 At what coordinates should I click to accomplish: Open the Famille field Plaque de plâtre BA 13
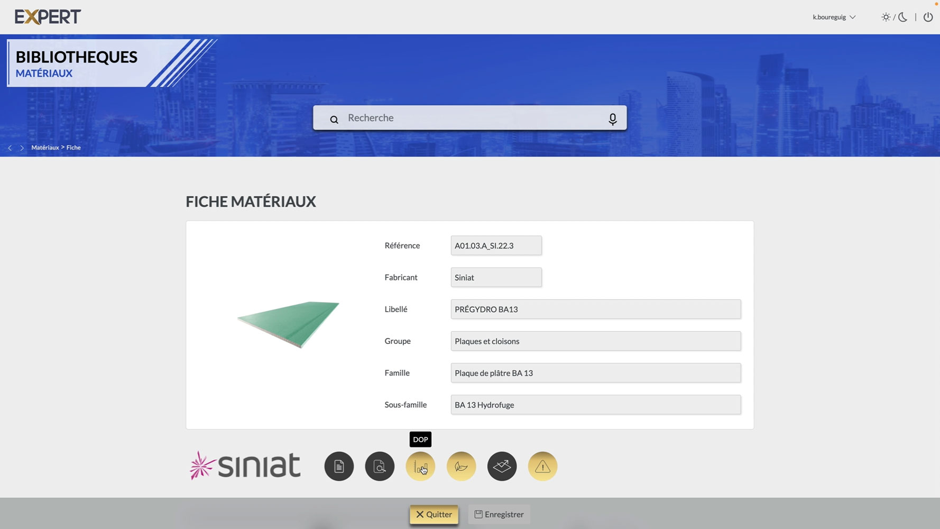click(x=596, y=372)
